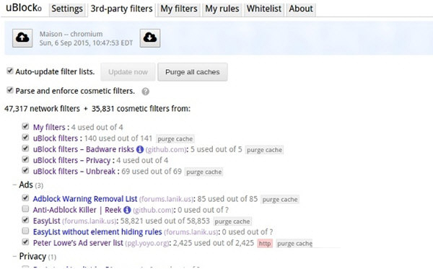The width and height of the screenshot is (433, 269).
Task: Uncheck uBlock filters – Unbreak checkbox
Action: tap(25, 170)
